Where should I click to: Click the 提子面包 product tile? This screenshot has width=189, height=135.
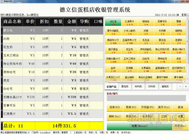click(x=113, y=50)
